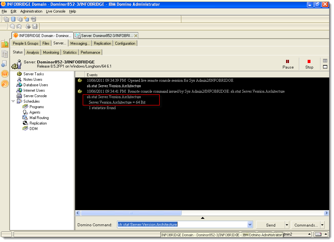
Task: Click the console scrollbar left arrow
Action: (x=78, y=213)
